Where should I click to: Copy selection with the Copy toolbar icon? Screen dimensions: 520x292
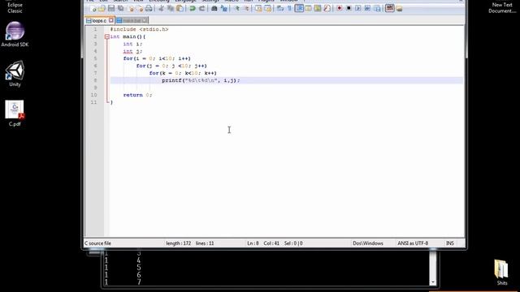coord(170,8)
